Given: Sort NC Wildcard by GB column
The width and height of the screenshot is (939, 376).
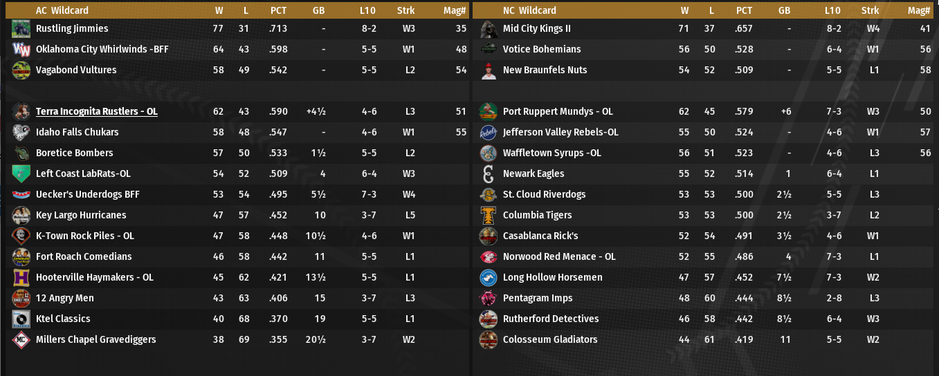Looking at the screenshot, I should tap(784, 10).
